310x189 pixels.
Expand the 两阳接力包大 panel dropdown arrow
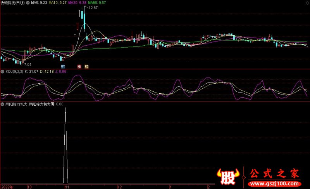(2, 104)
